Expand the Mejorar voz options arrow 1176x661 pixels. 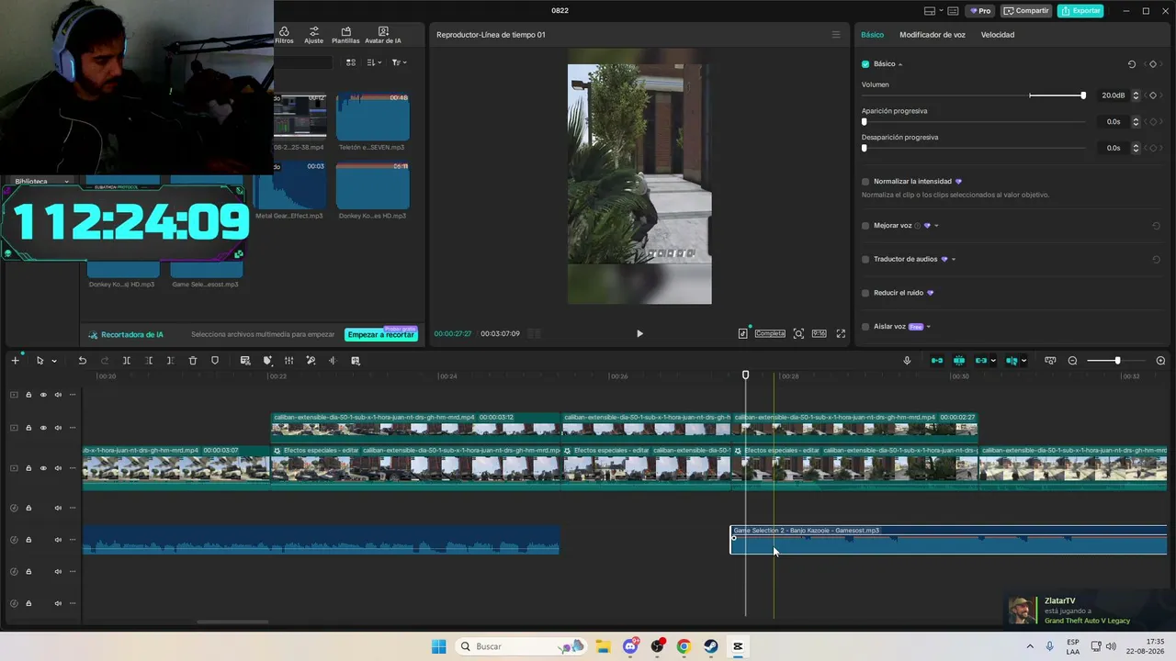(936, 226)
